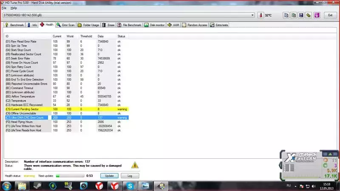This screenshot has height=191, width=340.
Task: Click the save floppy disk icon
Action: (x=301, y=15)
